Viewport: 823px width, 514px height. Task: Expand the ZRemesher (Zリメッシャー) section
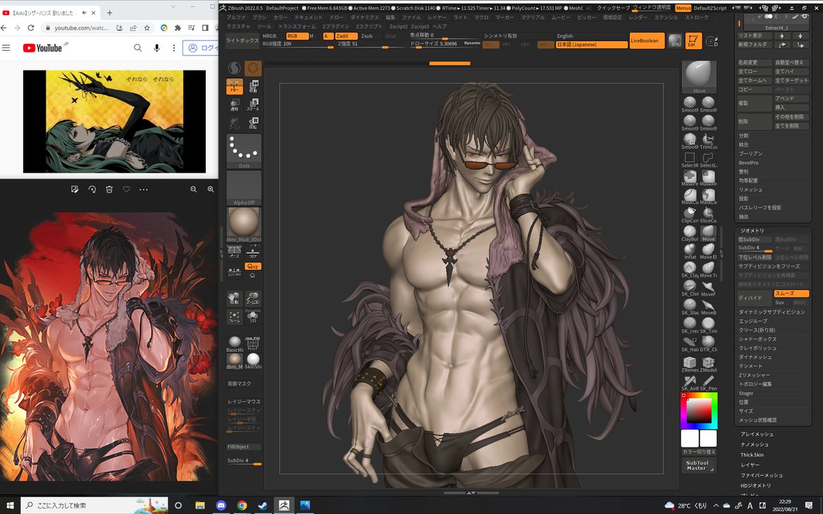pos(754,375)
